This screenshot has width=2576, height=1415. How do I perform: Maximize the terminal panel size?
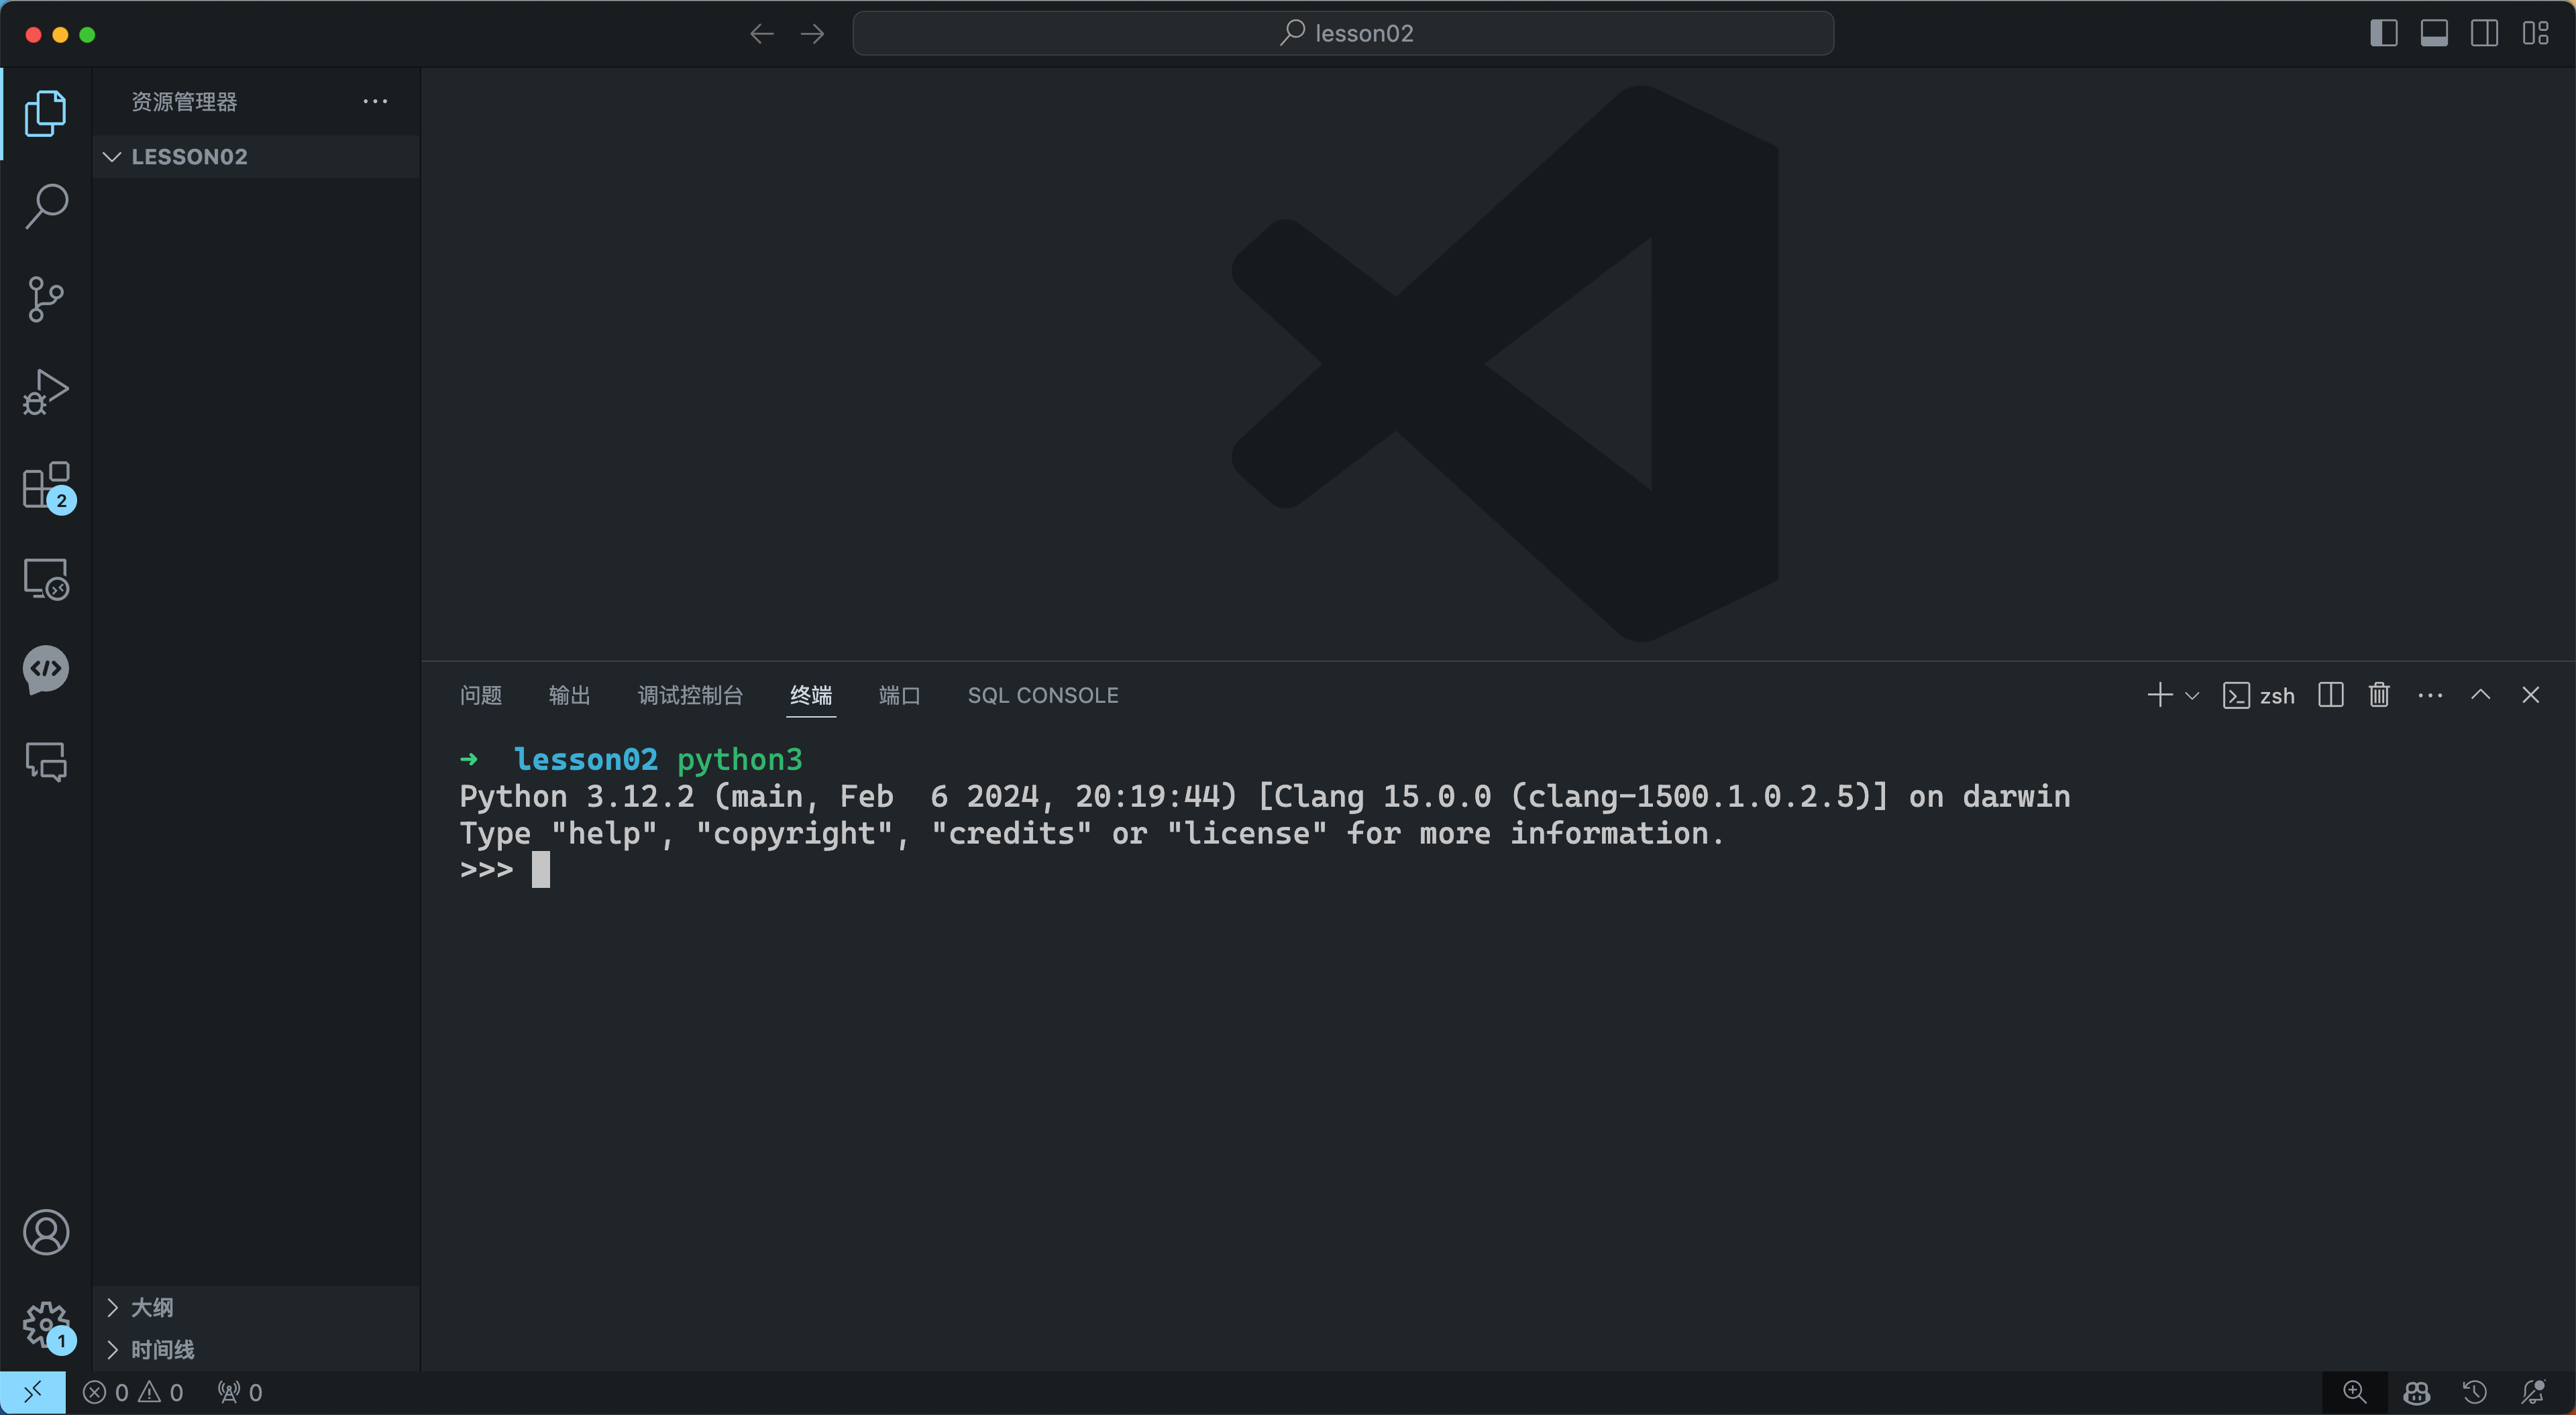pyautogui.click(x=2481, y=695)
